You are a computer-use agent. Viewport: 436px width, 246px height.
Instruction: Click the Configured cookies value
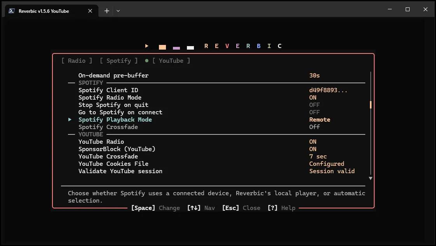pos(327,164)
